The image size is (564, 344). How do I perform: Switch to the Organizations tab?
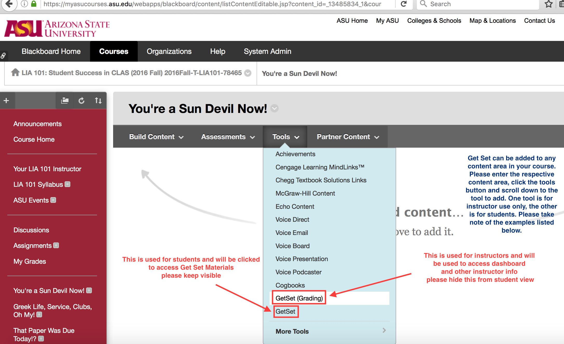point(169,51)
